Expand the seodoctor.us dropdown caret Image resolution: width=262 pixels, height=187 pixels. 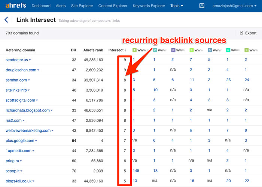pos(30,60)
